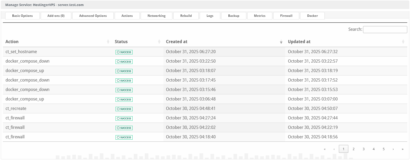
Task: Click the SUCCESS badge on ct_set_hostname row
Action: tap(124, 52)
